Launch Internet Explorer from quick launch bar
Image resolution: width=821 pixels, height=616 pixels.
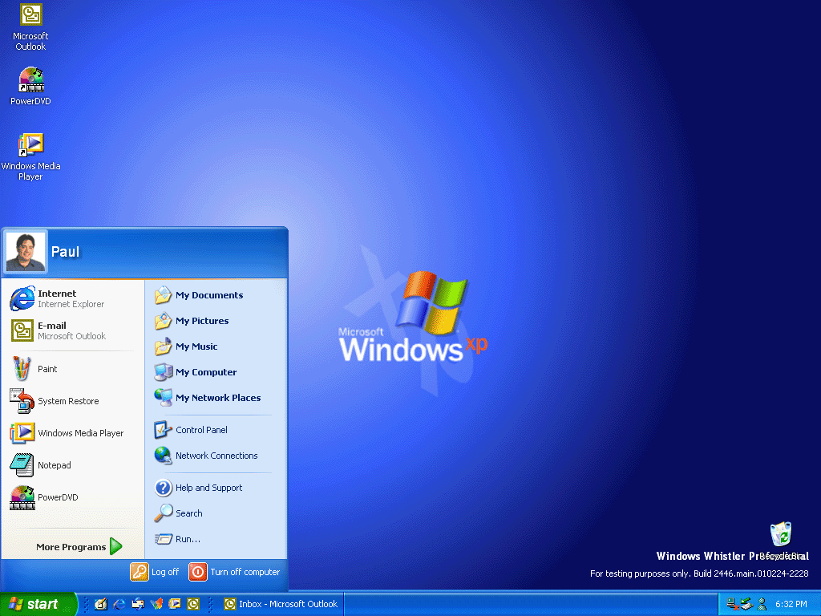pyautogui.click(x=119, y=604)
